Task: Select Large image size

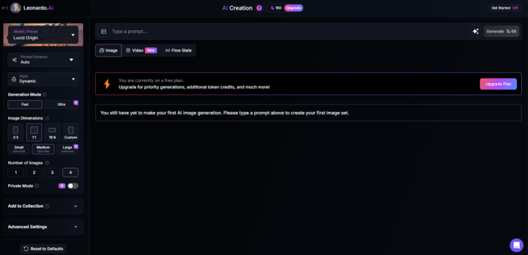Action: point(67,149)
